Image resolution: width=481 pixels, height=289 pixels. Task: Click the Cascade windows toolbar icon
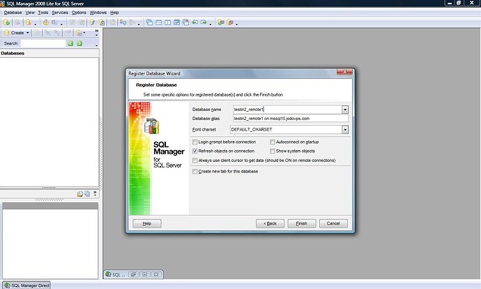149,22
